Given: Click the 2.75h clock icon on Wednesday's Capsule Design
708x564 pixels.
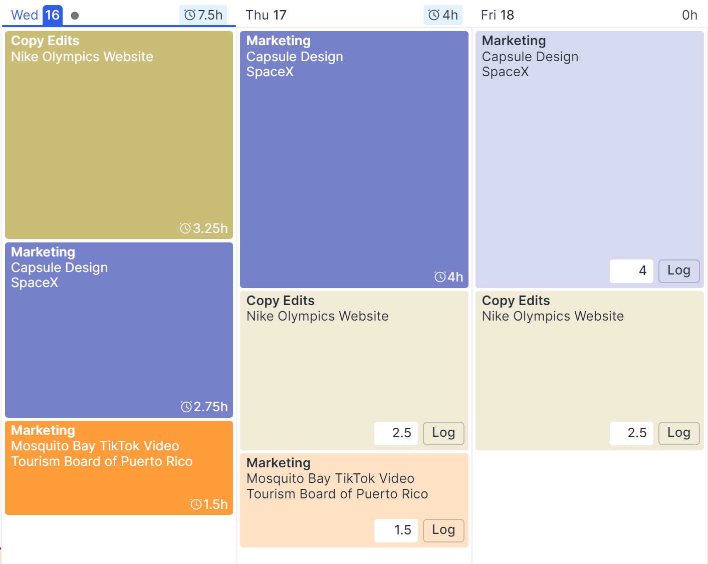Looking at the screenshot, I should 186,407.
